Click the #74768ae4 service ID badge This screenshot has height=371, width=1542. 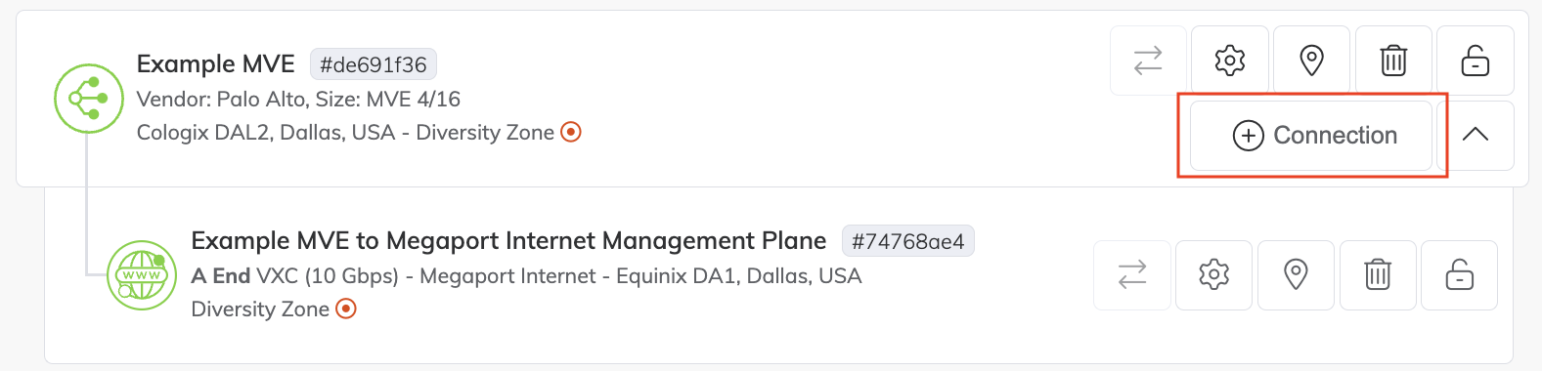coord(908,241)
